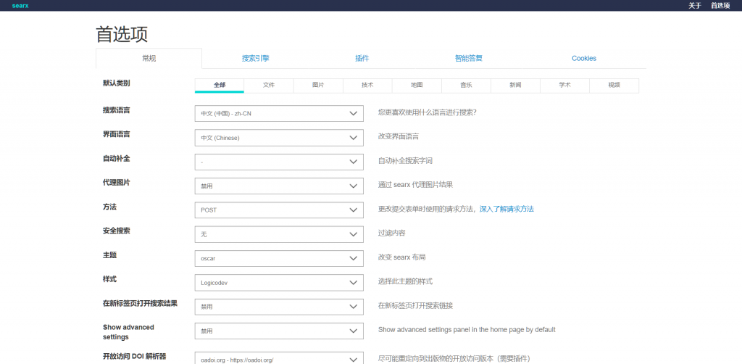
Task: Click the 安全搜索 field label
Action: pos(117,231)
